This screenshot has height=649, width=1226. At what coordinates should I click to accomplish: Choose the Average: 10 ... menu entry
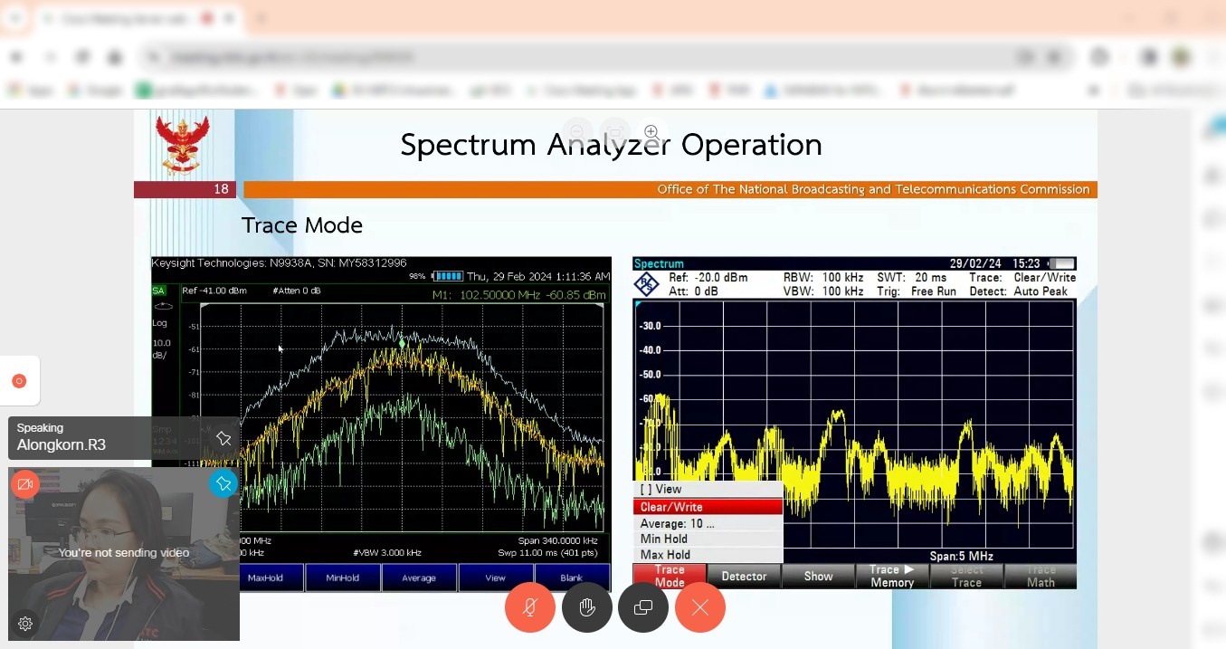click(x=708, y=523)
